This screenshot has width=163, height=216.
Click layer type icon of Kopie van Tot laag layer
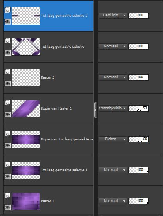point(7,133)
